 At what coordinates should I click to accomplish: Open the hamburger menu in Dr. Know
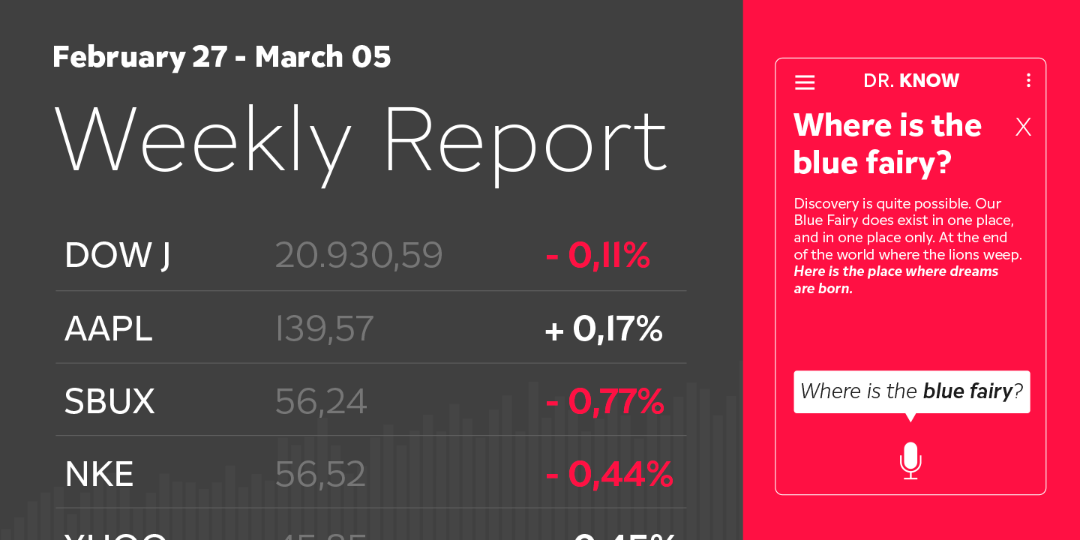pyautogui.click(x=805, y=82)
